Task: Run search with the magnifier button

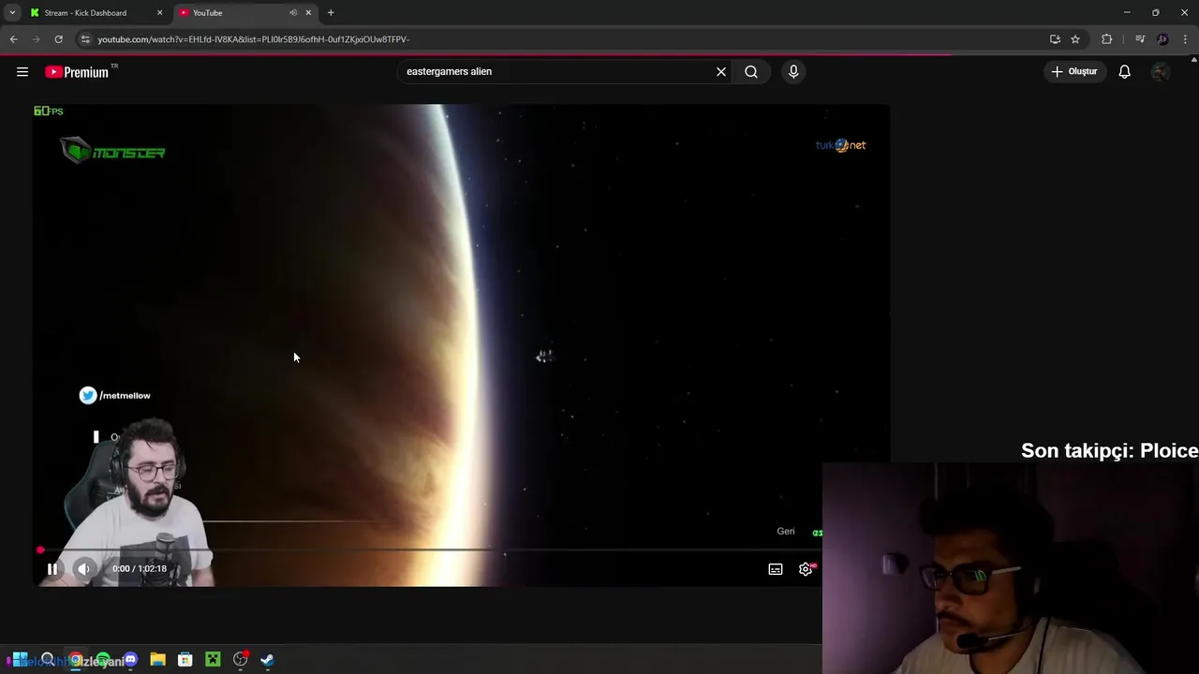Action: pos(751,71)
